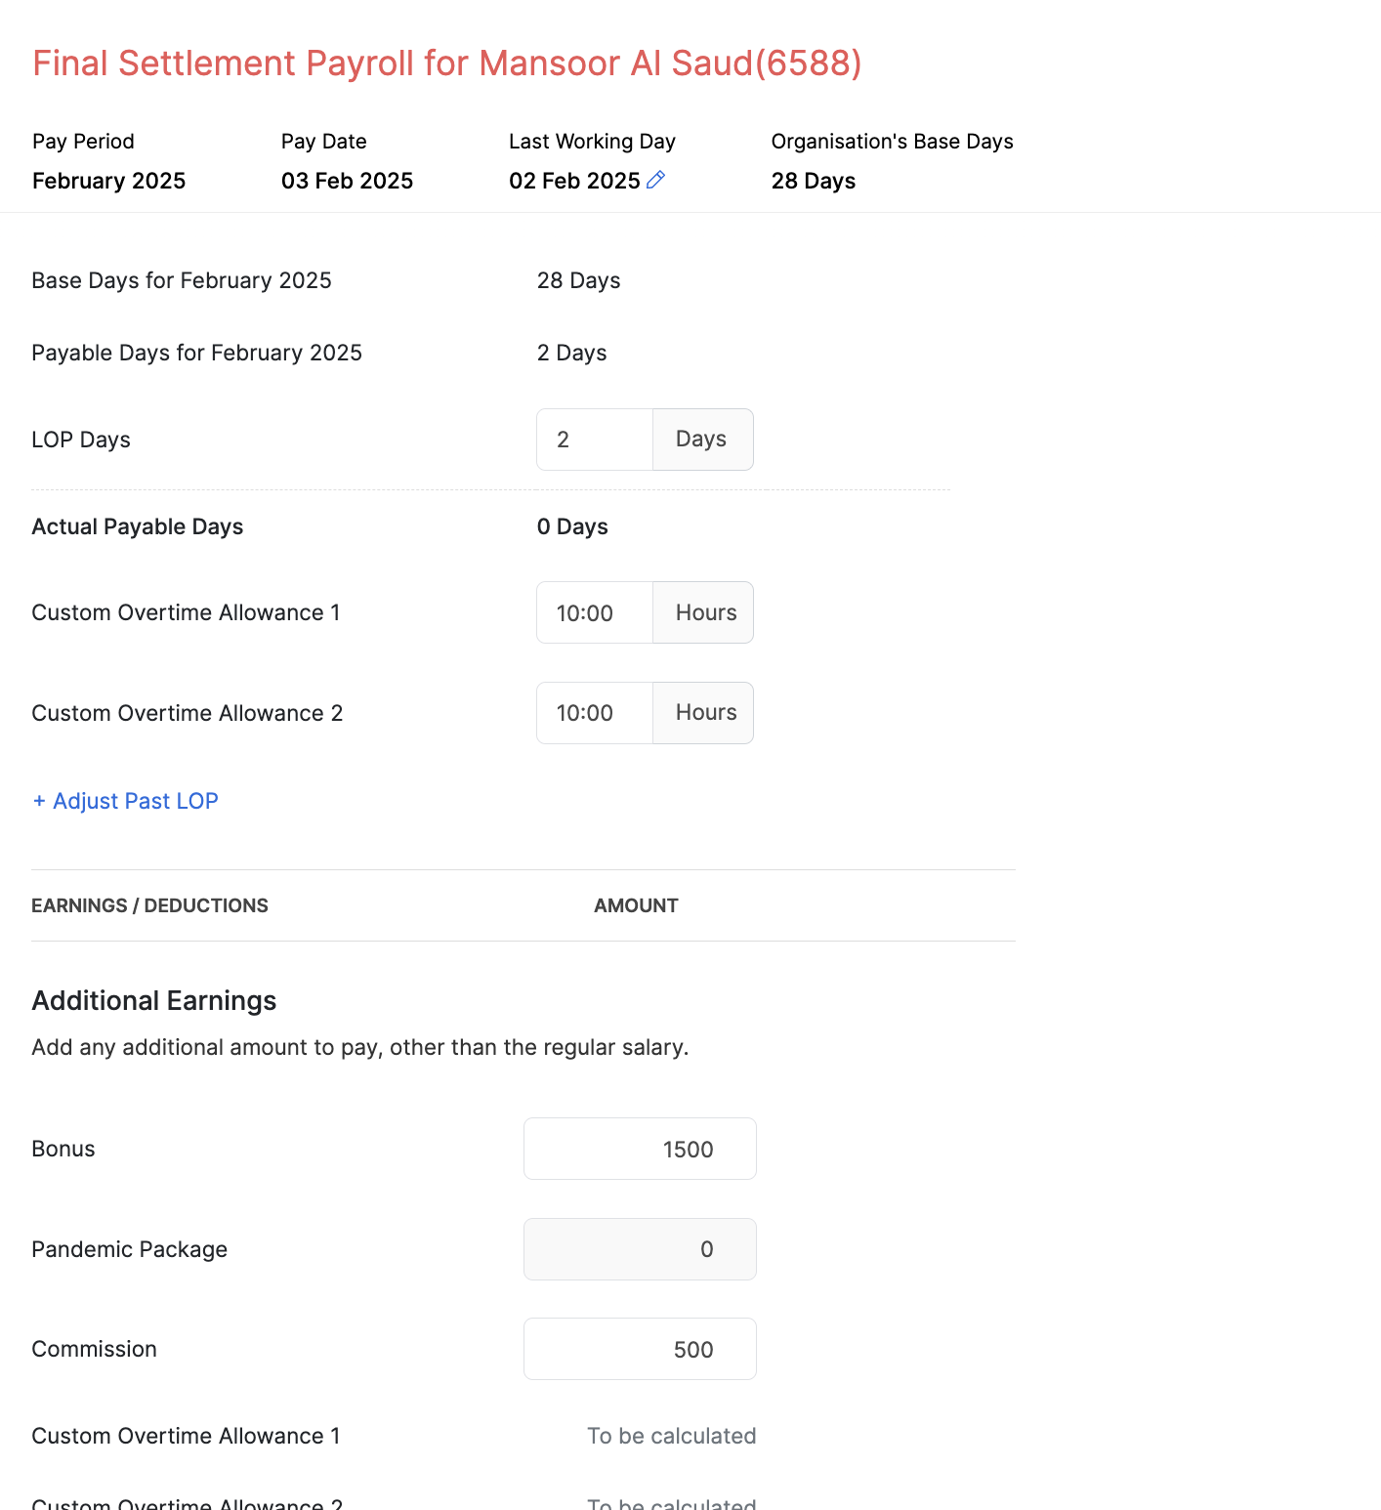Click Hours label for Overtime Allowance 1
1381x1510 pixels.
tap(705, 613)
